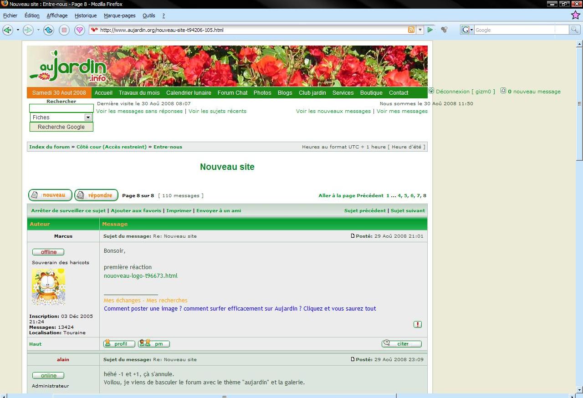The width and height of the screenshot is (583, 398).
Task: Click the pink heart toolbar icon
Action: click(x=80, y=30)
